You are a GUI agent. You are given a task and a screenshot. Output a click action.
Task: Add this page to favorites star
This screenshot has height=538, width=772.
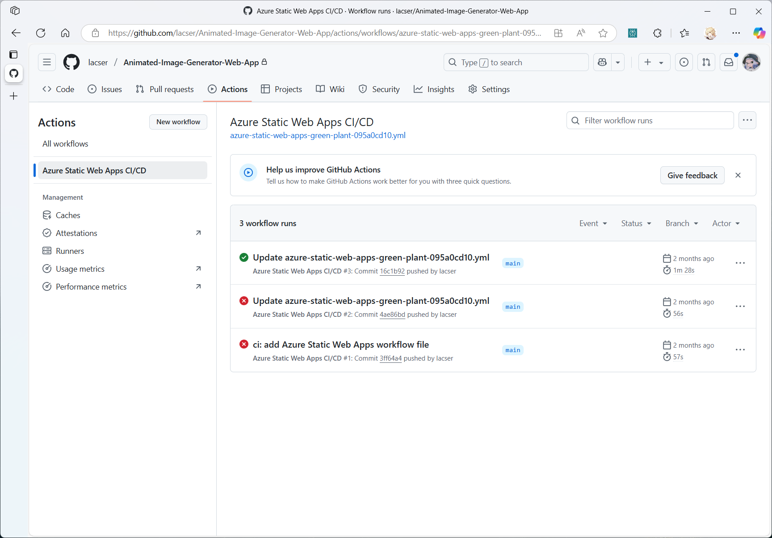coord(603,33)
